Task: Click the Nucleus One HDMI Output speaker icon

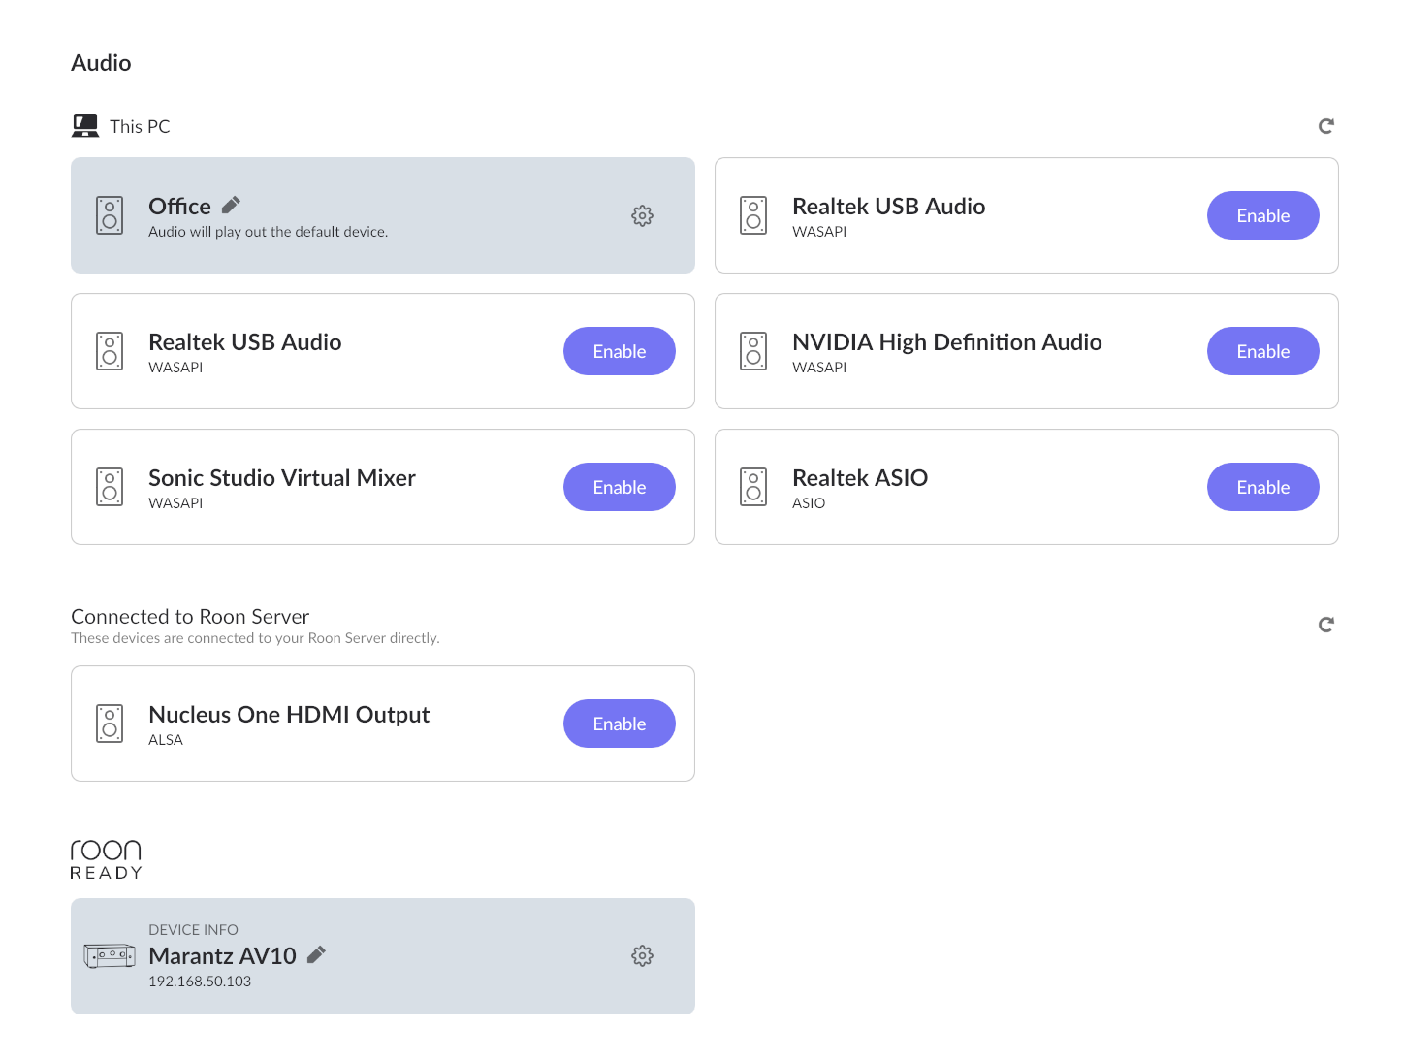Action: [x=110, y=724]
